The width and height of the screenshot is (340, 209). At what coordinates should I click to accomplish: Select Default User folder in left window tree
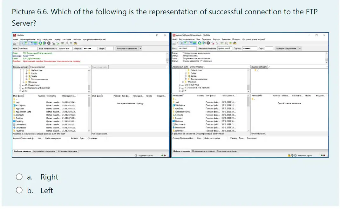click(x=37, y=70)
